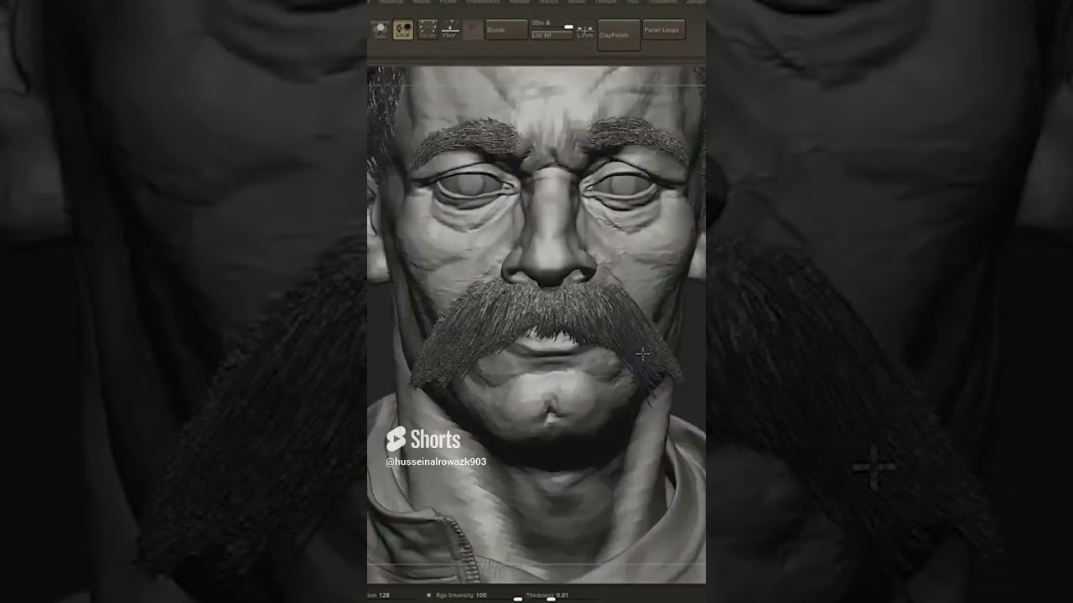
Task: Toggle the Local transformations button
Action: pyautogui.click(x=403, y=30)
